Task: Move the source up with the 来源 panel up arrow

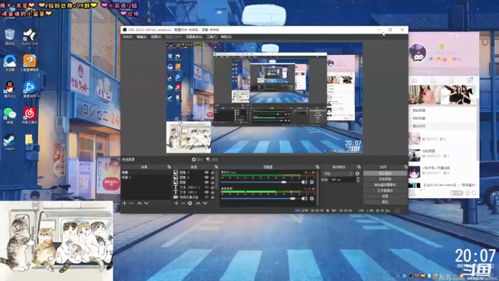Action: pyautogui.click(x=198, y=204)
